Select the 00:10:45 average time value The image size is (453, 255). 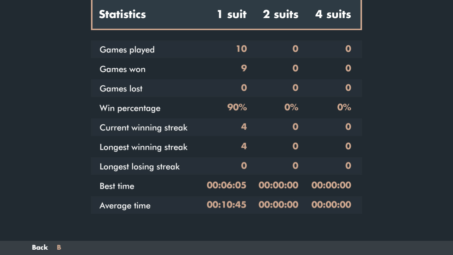coord(226,205)
